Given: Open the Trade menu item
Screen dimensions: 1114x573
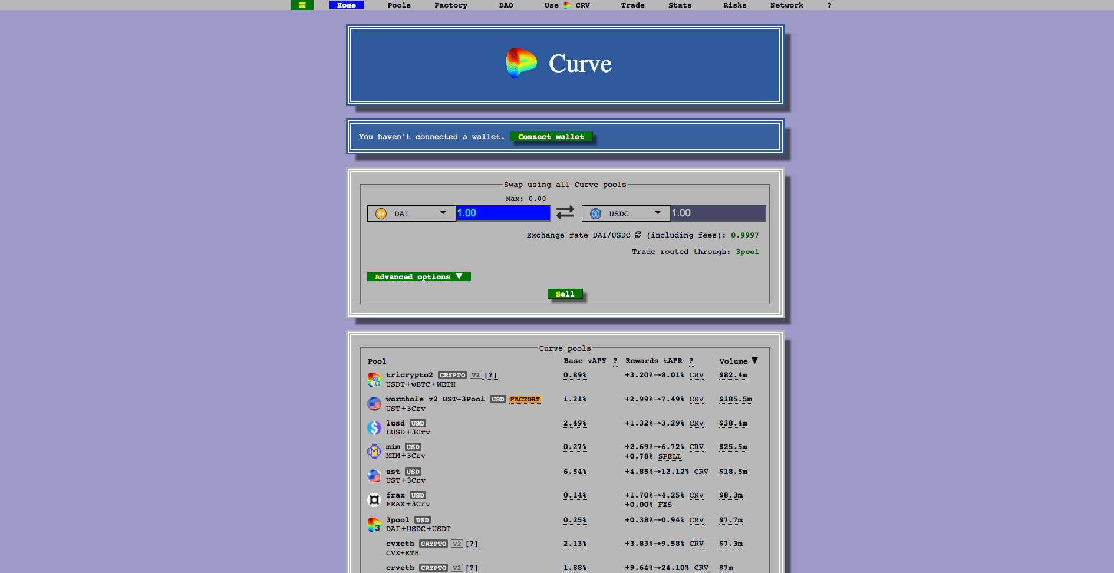Looking at the screenshot, I should (x=632, y=5).
